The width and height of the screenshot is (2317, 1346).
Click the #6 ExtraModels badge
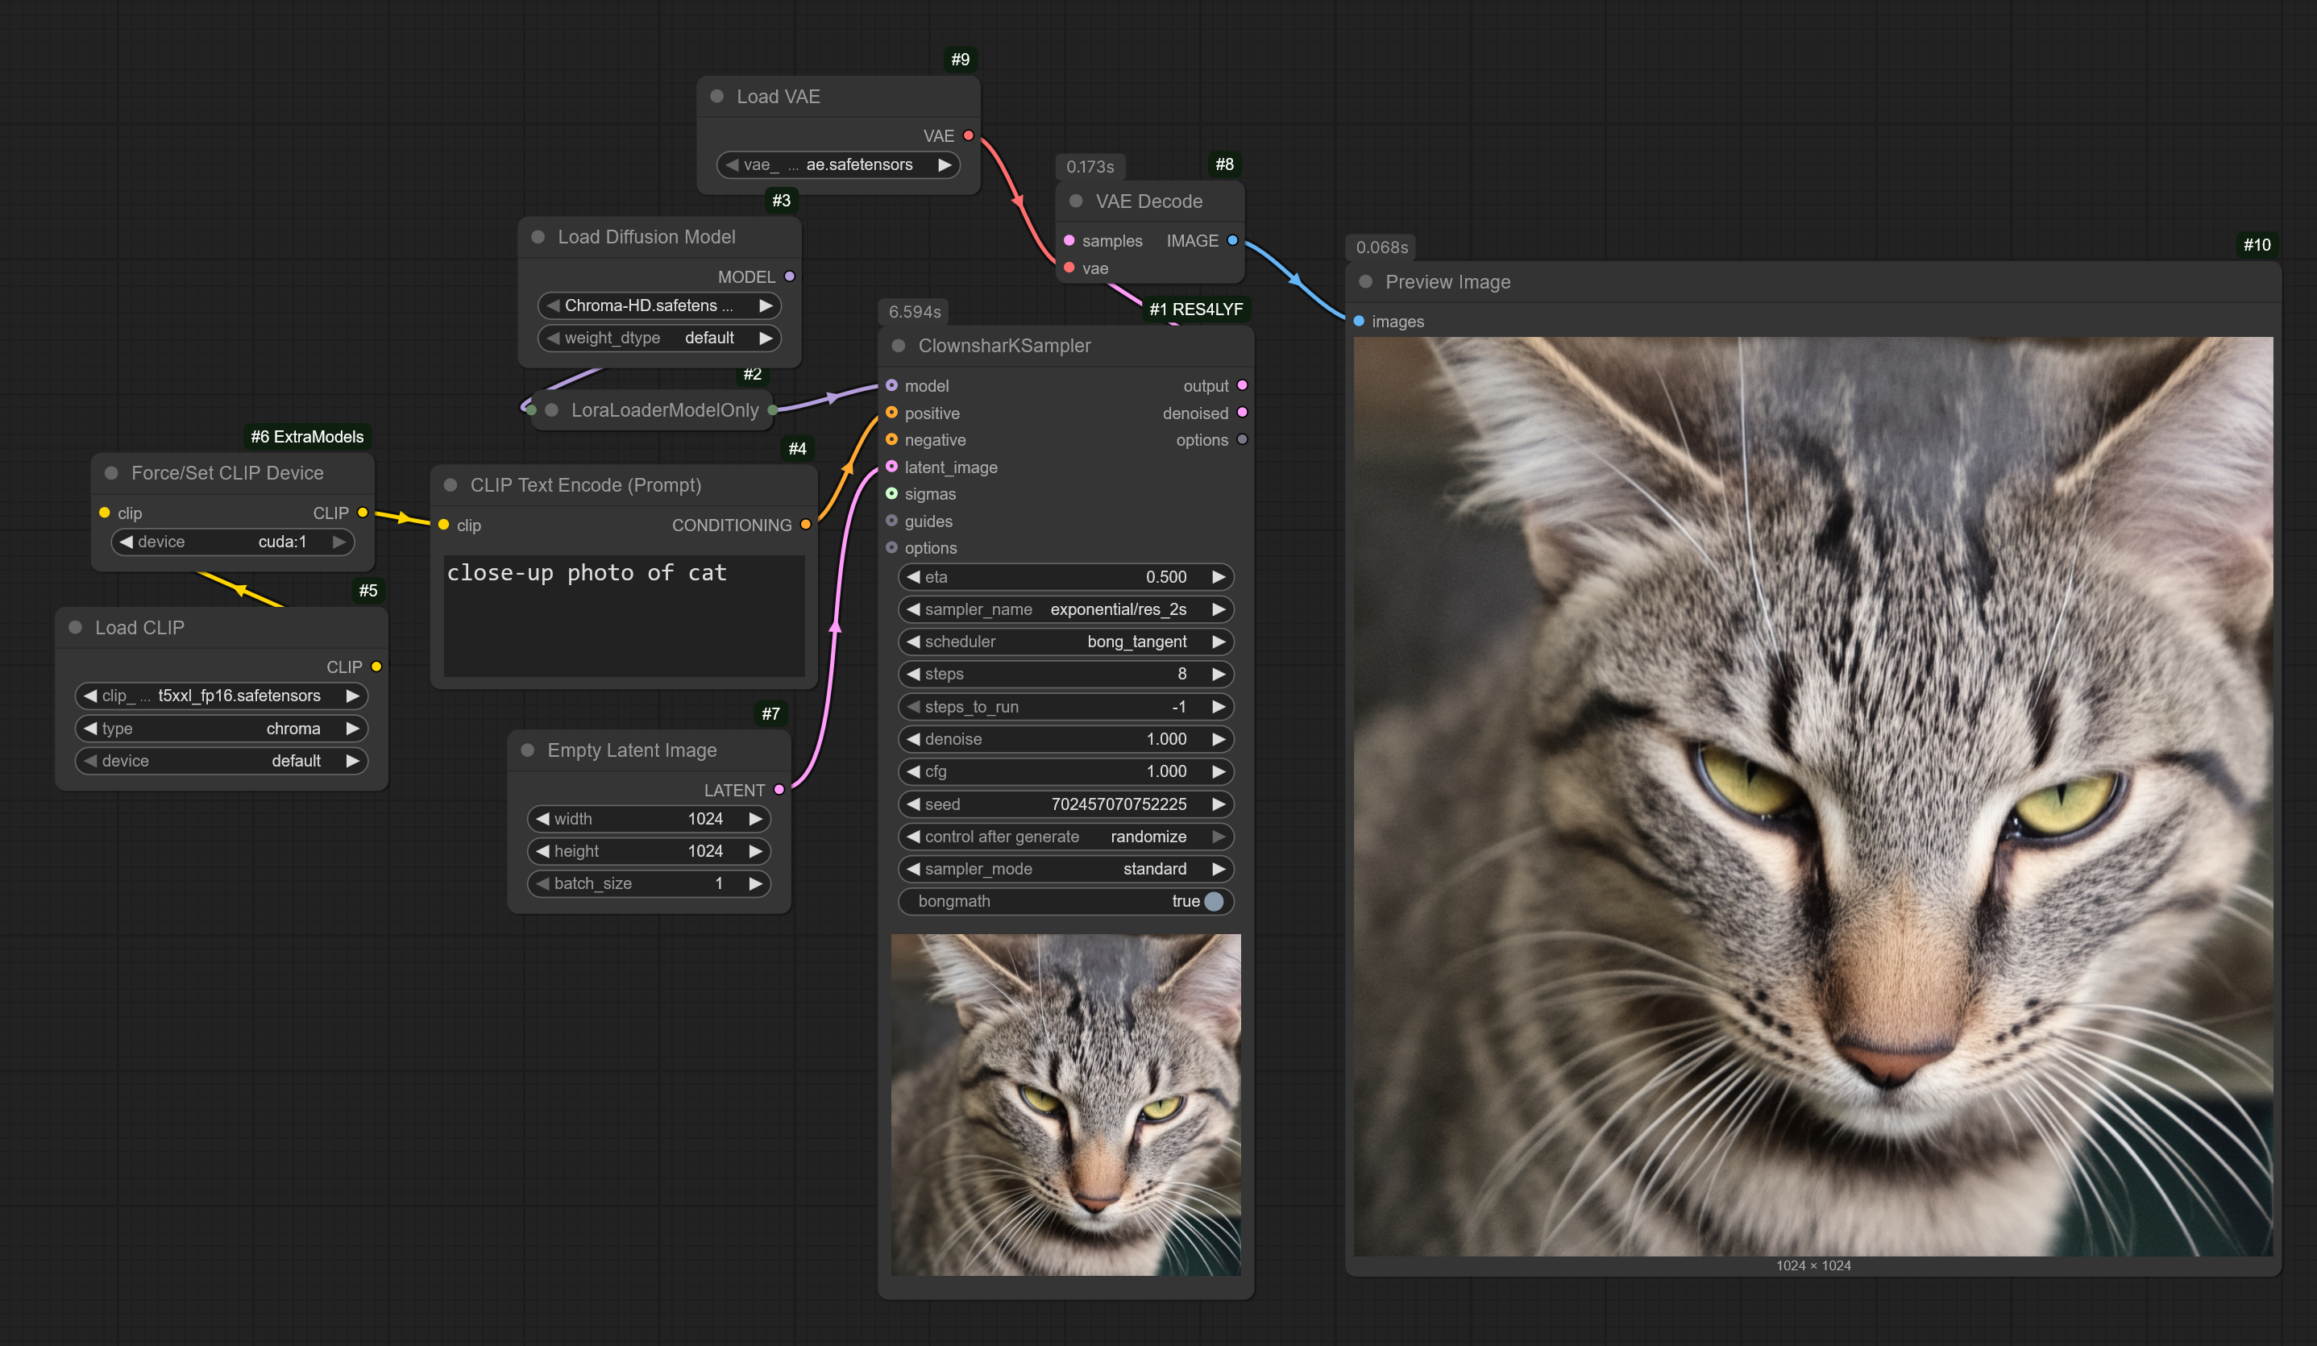coord(307,437)
